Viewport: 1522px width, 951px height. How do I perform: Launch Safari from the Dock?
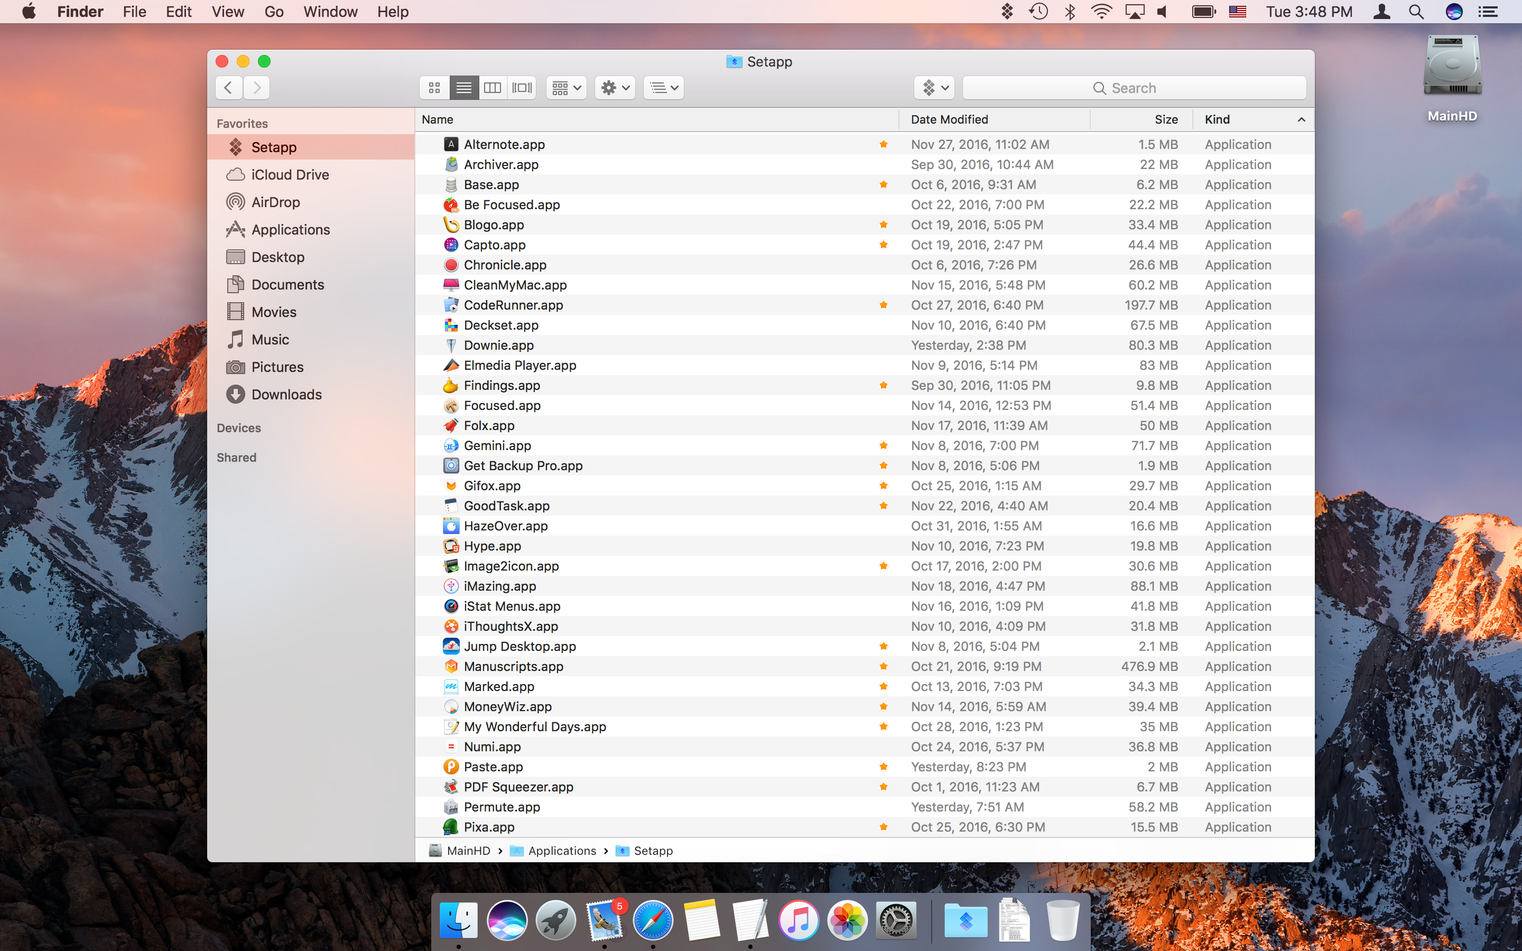click(653, 921)
